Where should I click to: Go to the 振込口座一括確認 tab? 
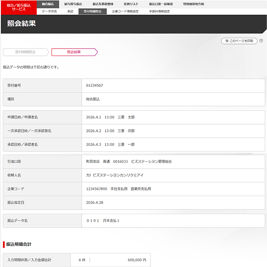(161, 4)
